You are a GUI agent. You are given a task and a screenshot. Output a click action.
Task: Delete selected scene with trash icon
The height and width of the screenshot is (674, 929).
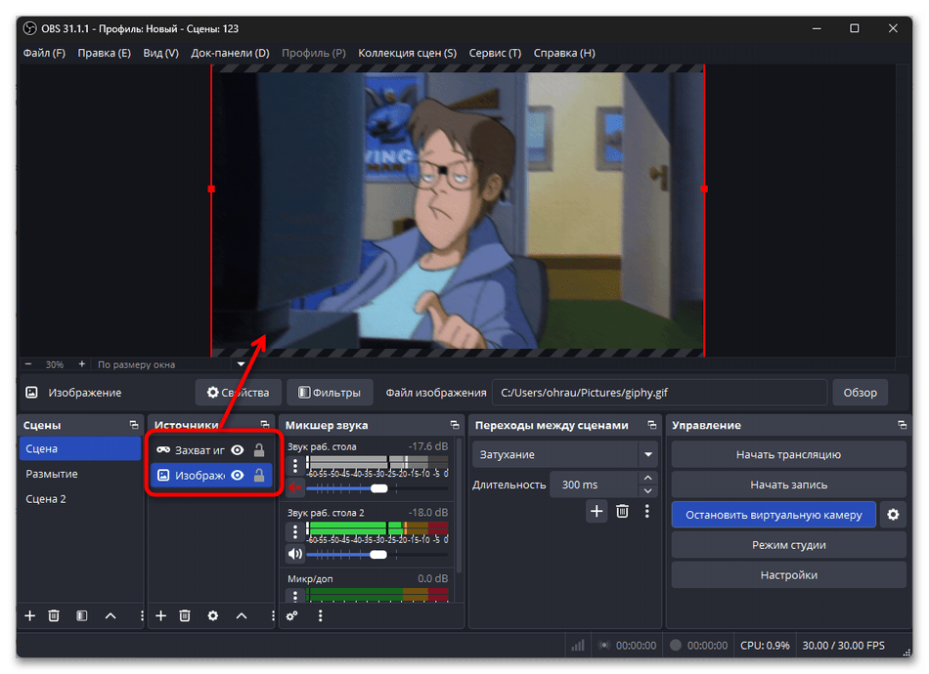tap(54, 616)
